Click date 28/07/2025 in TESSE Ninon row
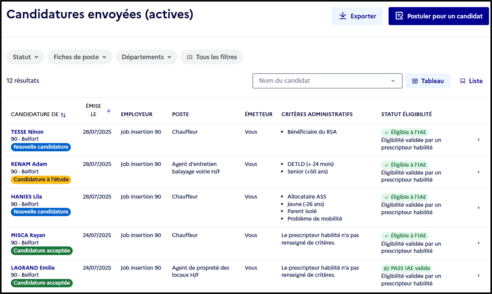This screenshot has width=492, height=294. [97, 132]
